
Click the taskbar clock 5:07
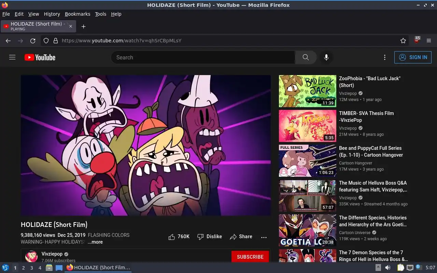(x=430, y=268)
